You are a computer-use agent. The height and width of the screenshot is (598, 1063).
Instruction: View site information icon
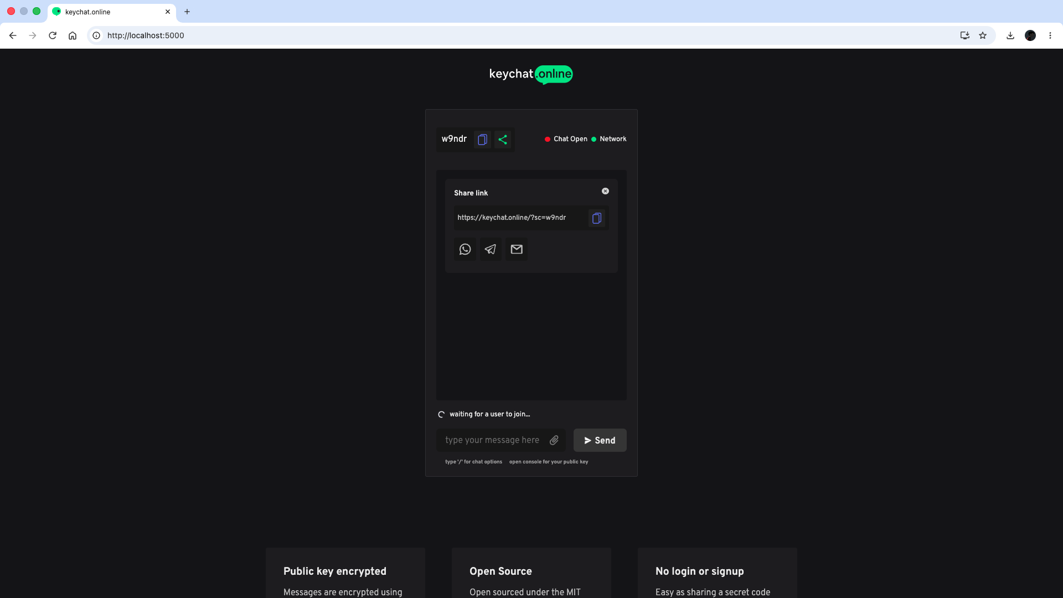(96, 35)
